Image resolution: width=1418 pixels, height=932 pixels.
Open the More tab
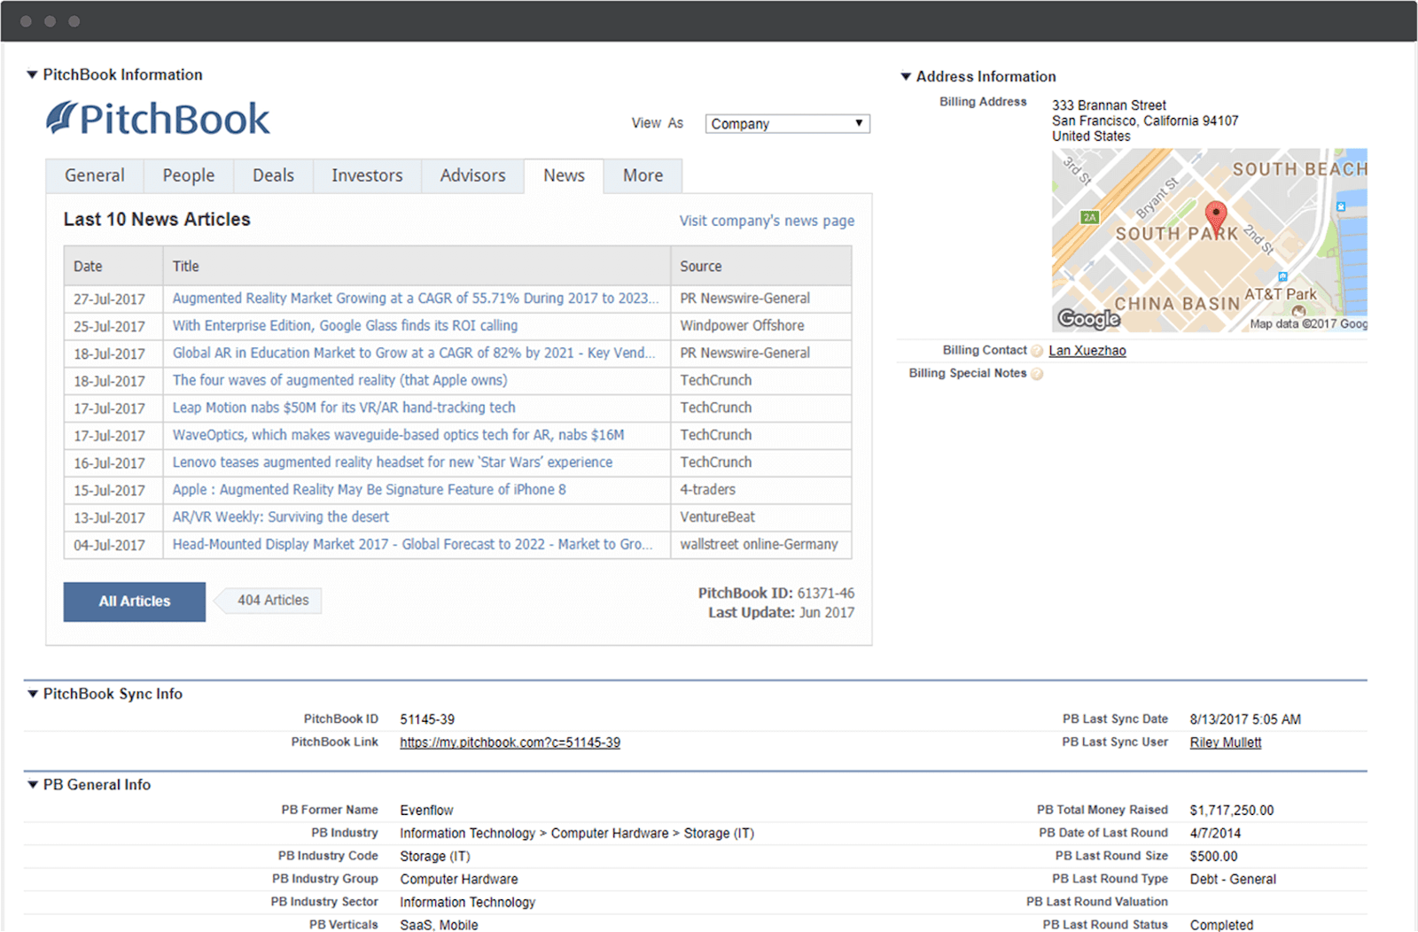point(643,175)
